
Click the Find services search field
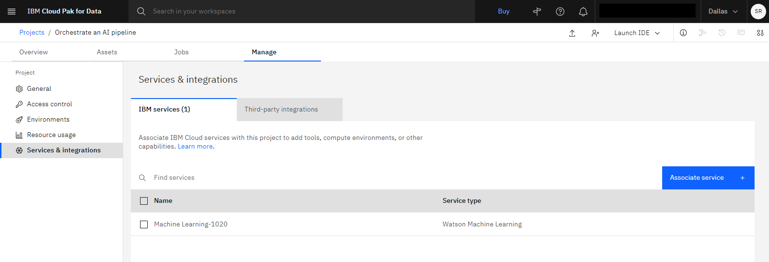point(397,178)
